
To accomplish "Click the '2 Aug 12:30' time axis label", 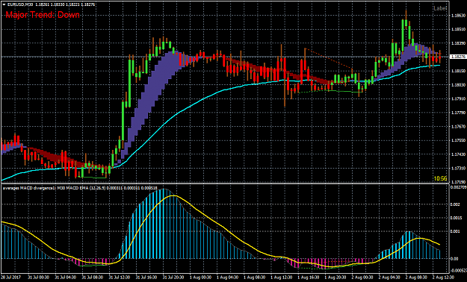I will pos(443,277).
